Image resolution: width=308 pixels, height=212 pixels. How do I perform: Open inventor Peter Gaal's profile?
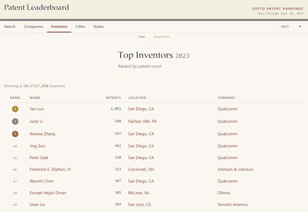click(x=39, y=158)
